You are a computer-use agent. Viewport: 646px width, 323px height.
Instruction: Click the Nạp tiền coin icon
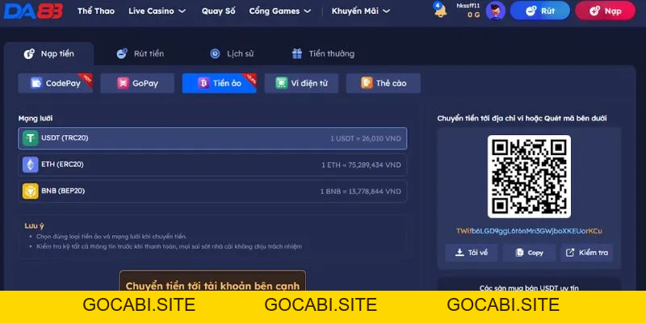pos(29,53)
